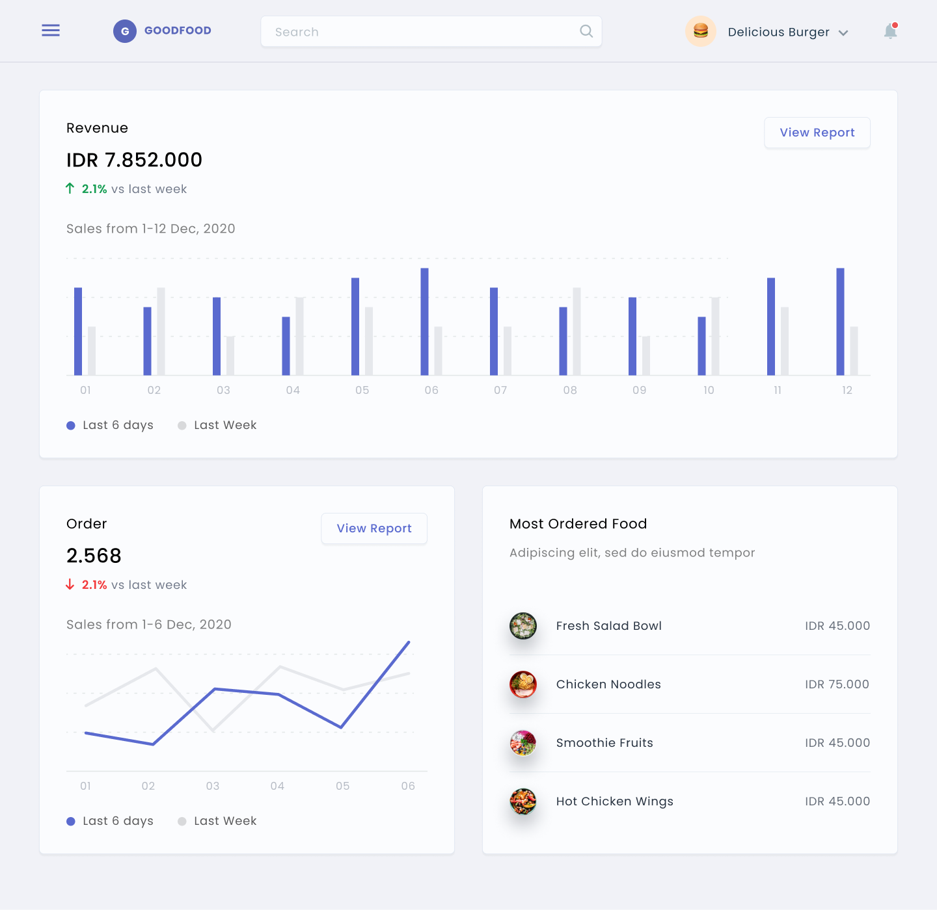937x910 pixels.
Task: Expand the Delicious Burger dropdown chevron
Action: point(843,32)
